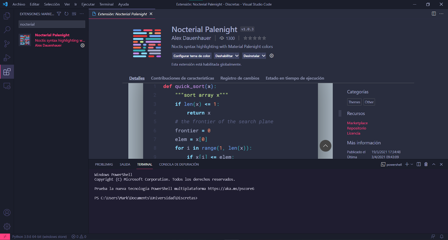Select Nocterial Palenight in the extensions list
Image resolution: width=448 pixels, height=240 pixels.
coord(52,40)
